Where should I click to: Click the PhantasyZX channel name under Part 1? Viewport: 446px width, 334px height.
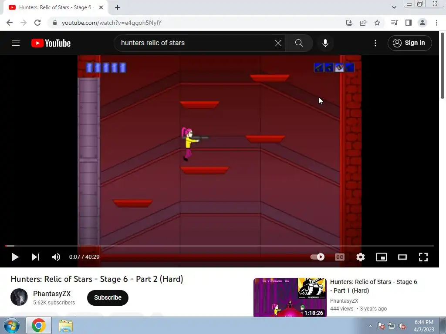coord(344,301)
